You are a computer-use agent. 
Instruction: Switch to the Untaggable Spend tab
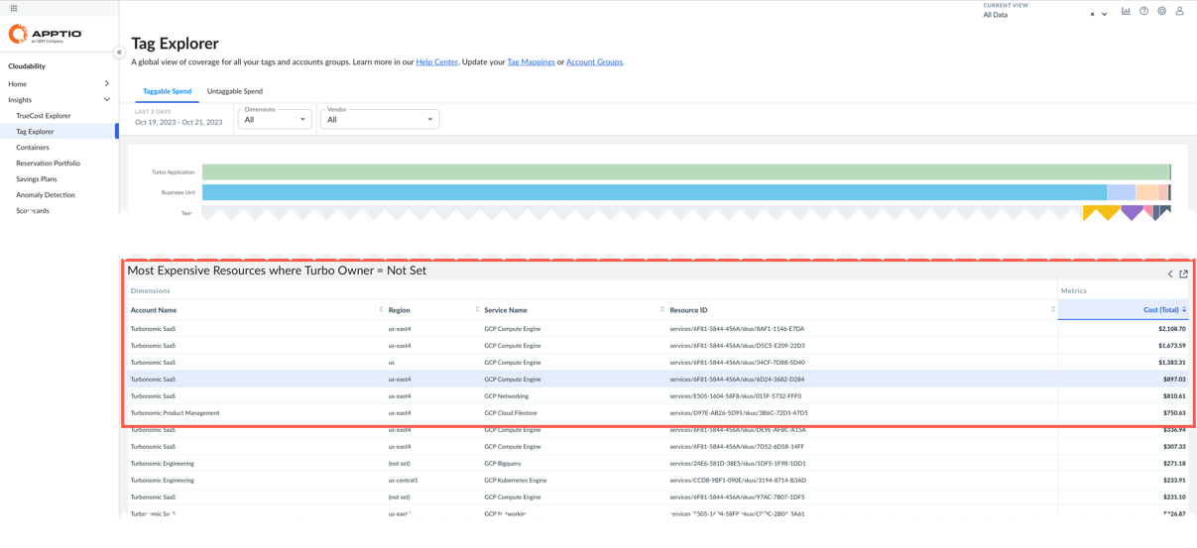(x=235, y=91)
